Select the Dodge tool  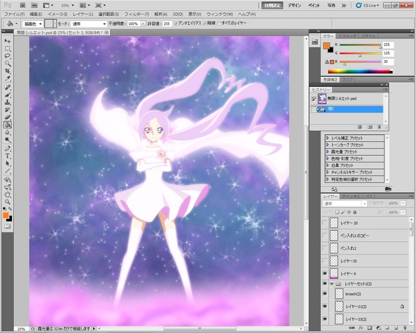[7, 139]
